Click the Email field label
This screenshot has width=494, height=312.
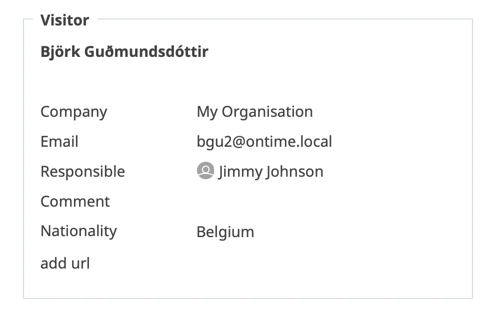59,142
